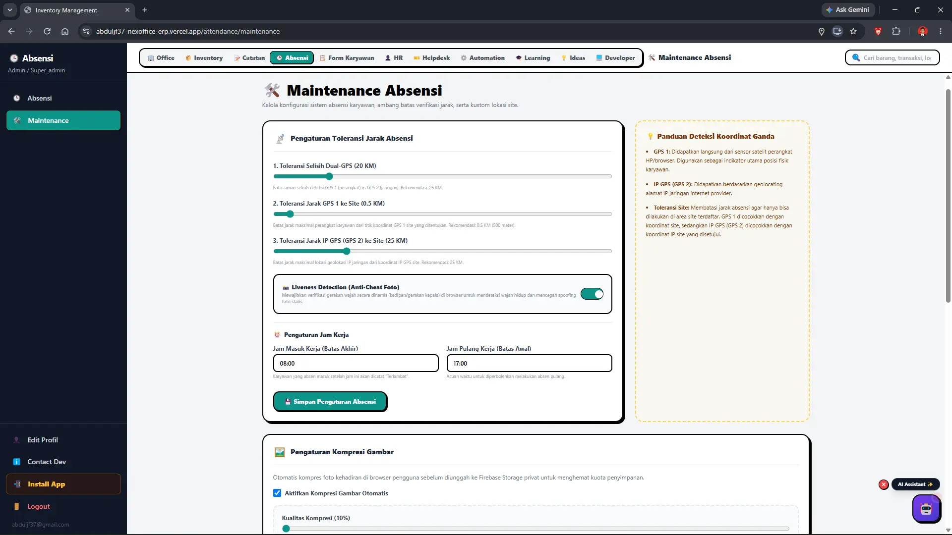Bookmark this page with the star icon

click(x=853, y=31)
